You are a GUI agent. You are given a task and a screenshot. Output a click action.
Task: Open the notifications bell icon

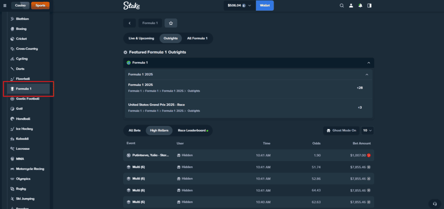[x=360, y=6]
